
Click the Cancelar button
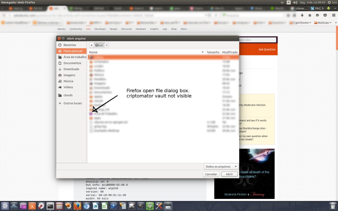[x=211, y=174]
